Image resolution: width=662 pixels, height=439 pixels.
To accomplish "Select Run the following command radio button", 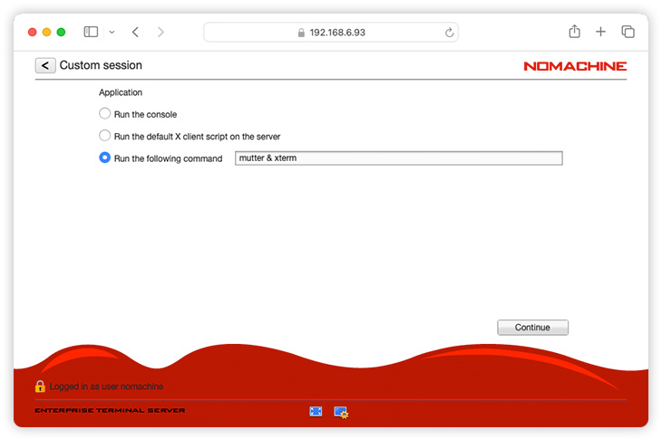I will pos(105,157).
